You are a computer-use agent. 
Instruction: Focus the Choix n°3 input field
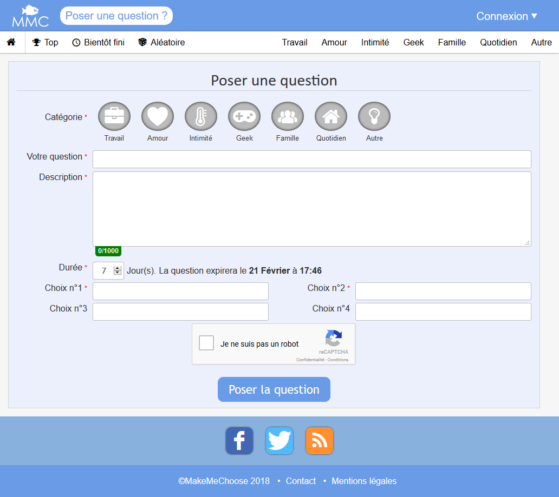180,312
